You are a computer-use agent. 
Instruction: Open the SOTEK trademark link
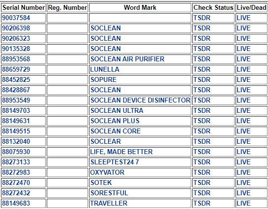(x=101, y=183)
